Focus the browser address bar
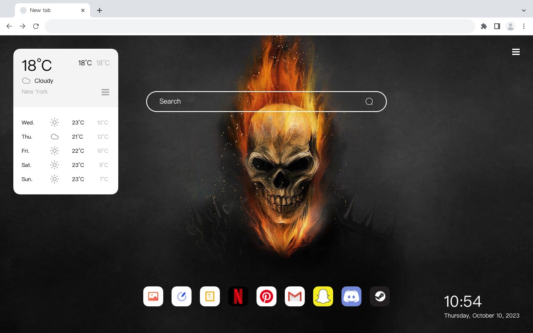The width and height of the screenshot is (533, 333). (260, 26)
